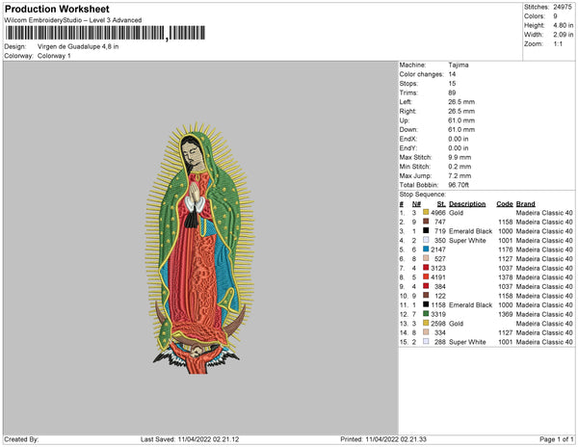
Task: Click the brown swatch in stop row 2
Action: (426, 222)
